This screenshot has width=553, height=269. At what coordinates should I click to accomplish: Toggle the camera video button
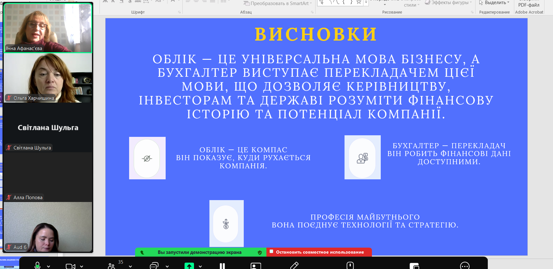coord(70,266)
